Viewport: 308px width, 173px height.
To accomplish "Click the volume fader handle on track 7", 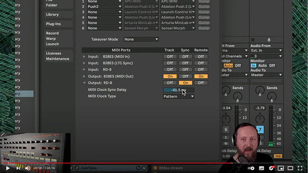I will [x=275, y=112].
